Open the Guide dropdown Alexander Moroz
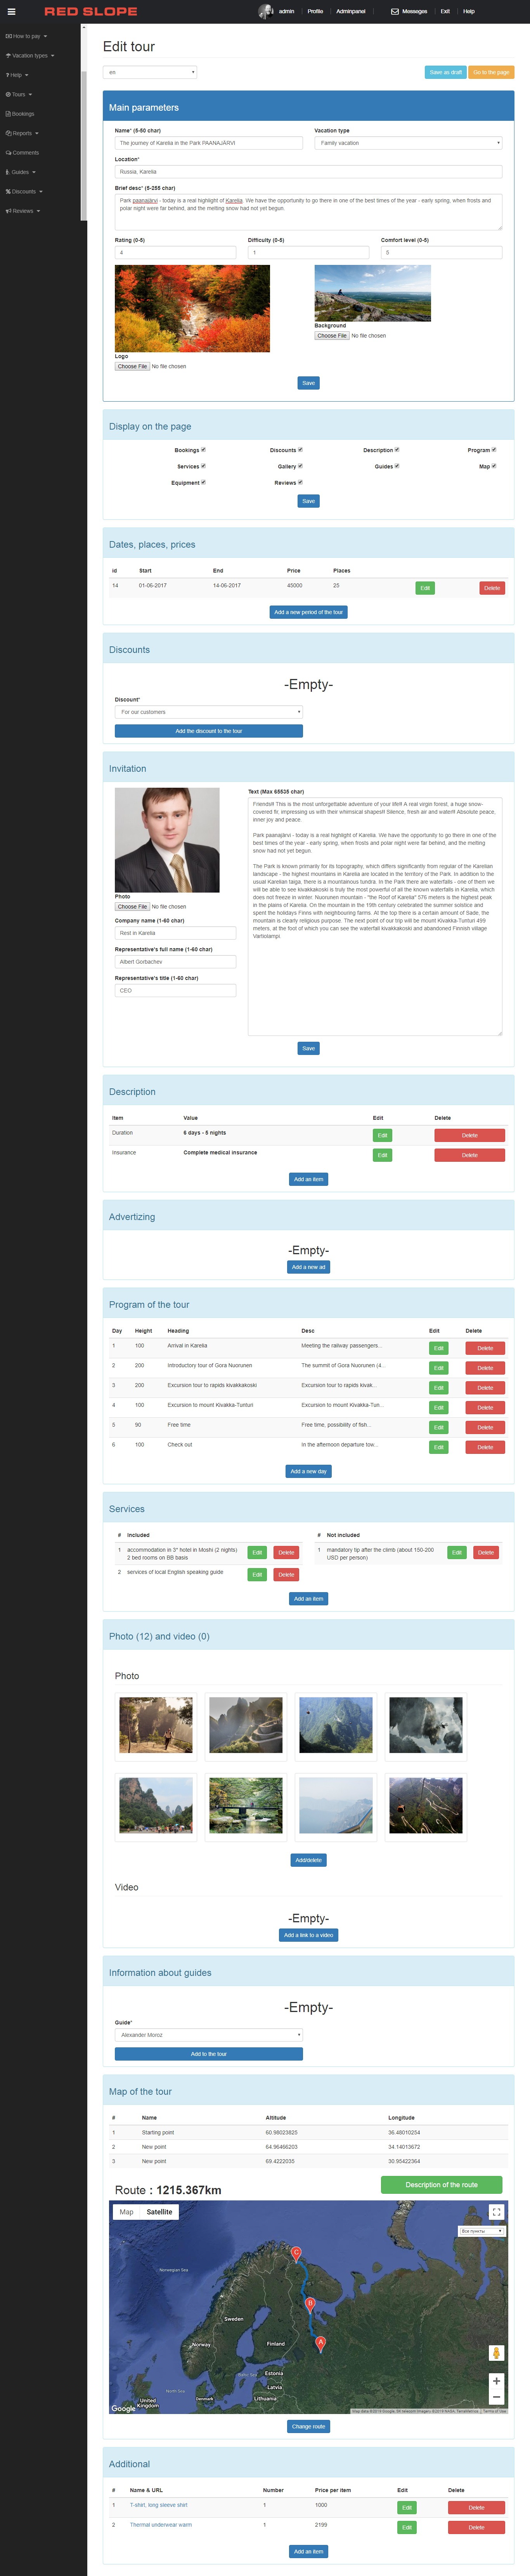530x2576 pixels. [x=209, y=2035]
